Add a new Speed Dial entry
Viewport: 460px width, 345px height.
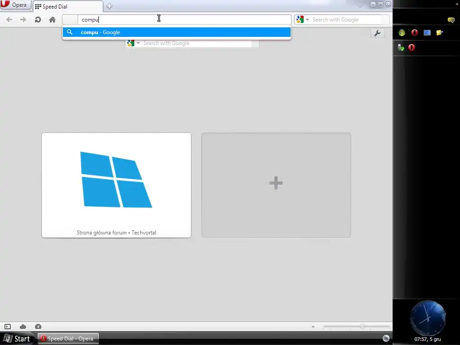pos(276,185)
